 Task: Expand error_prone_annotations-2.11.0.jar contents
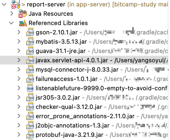19,116
